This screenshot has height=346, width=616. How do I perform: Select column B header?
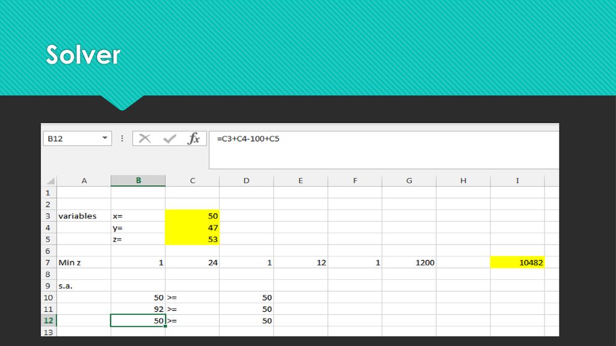138,181
